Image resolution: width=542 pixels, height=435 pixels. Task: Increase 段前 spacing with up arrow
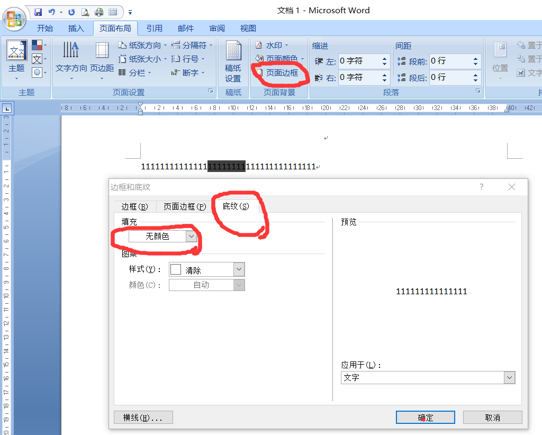[476, 58]
